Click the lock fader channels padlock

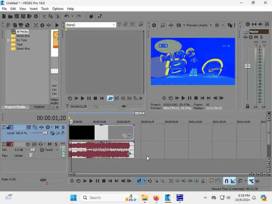click(247, 106)
